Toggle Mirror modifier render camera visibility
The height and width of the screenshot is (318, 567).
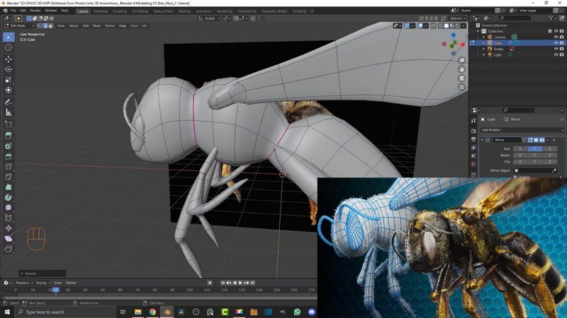click(541, 140)
